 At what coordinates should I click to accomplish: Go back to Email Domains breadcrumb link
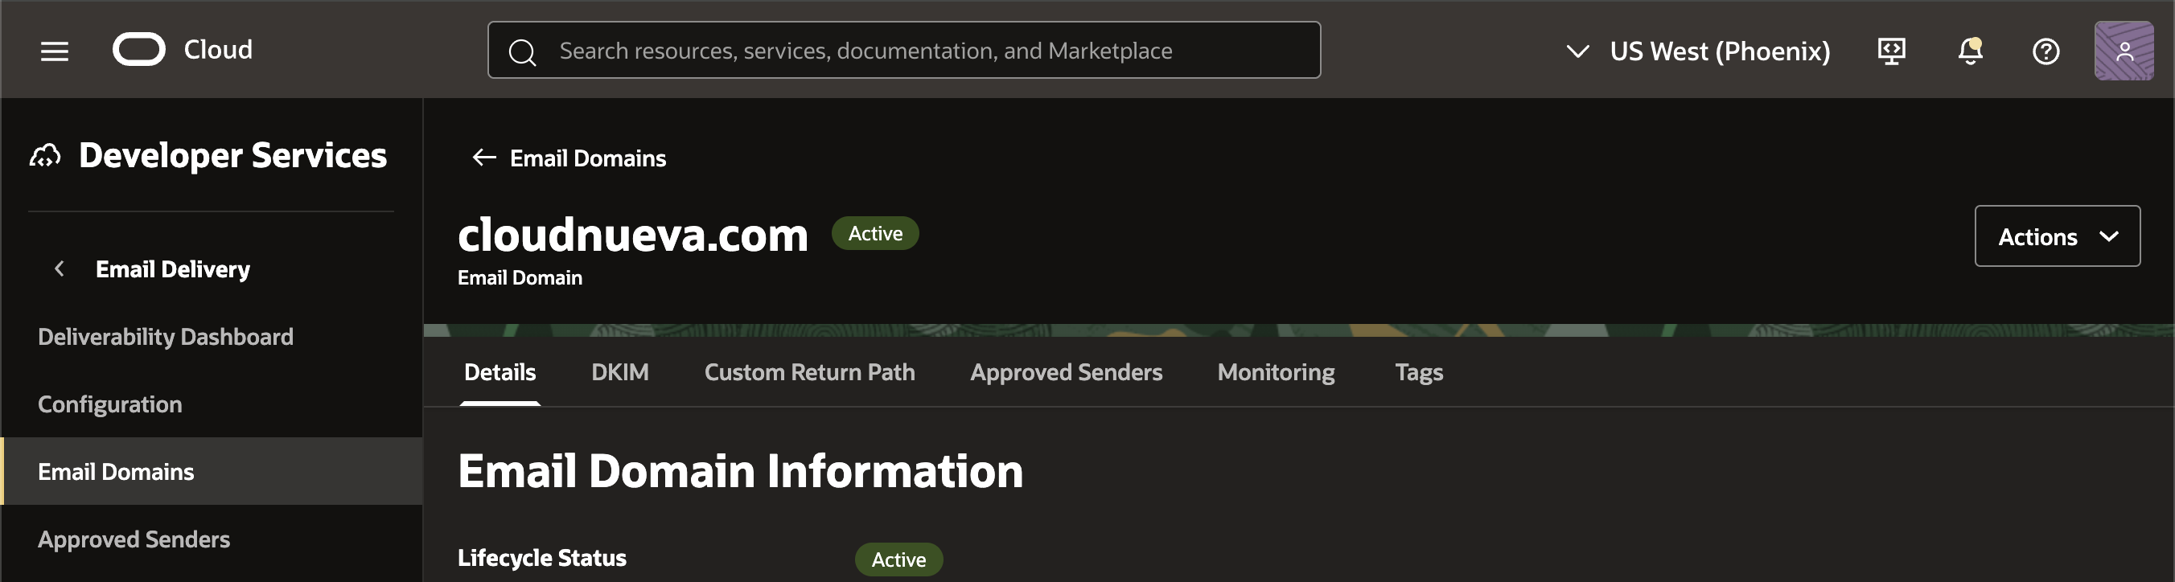(588, 158)
